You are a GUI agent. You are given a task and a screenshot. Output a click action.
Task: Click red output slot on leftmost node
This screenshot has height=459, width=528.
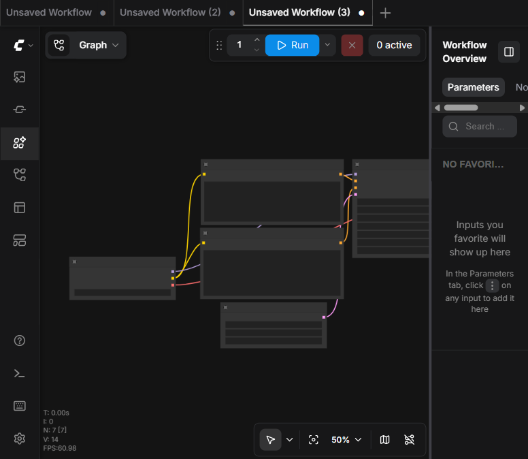point(173,285)
